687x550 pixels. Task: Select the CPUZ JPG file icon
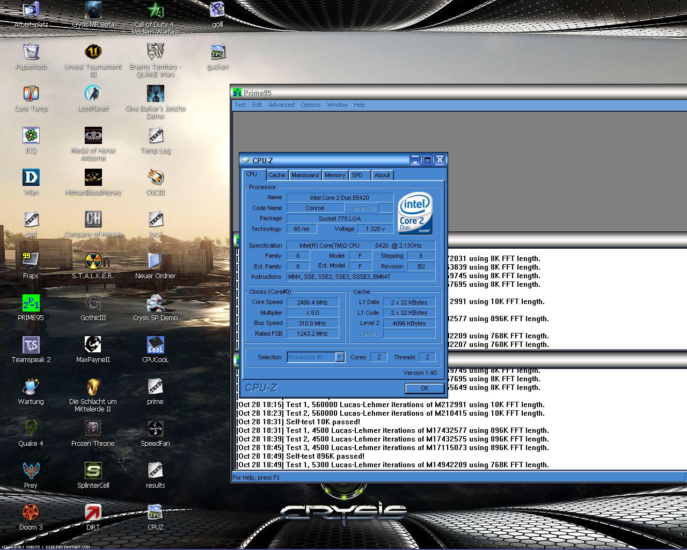tap(156, 512)
